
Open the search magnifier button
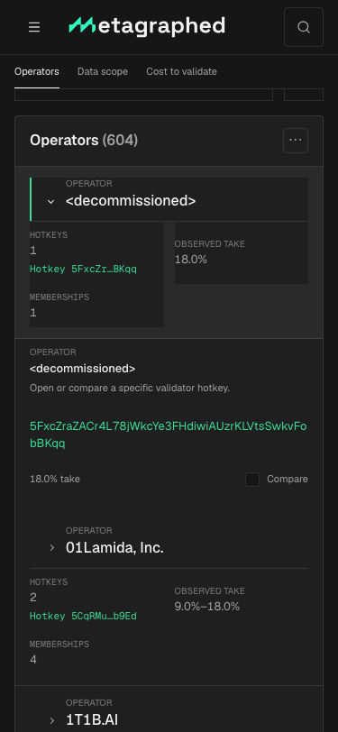[304, 27]
